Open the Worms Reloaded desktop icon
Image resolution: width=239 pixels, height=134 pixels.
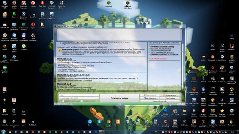pos(212,102)
